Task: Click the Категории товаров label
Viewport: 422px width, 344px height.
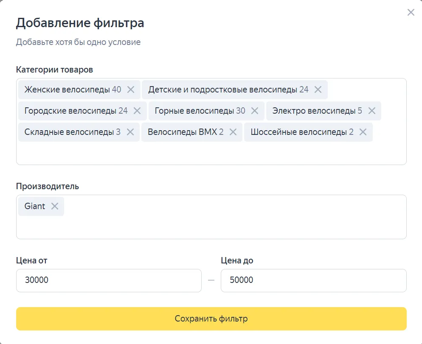Action: 54,70
